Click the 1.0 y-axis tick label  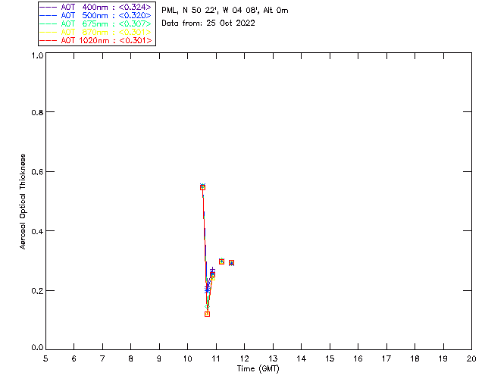click(37, 55)
